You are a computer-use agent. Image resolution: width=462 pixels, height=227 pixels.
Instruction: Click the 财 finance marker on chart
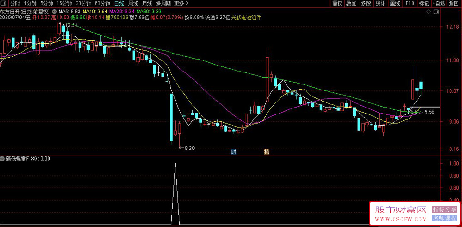click(233, 152)
